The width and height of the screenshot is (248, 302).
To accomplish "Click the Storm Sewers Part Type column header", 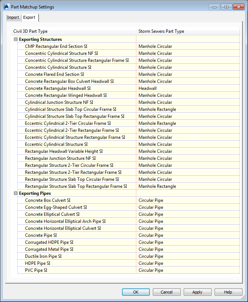I will click(188, 31).
